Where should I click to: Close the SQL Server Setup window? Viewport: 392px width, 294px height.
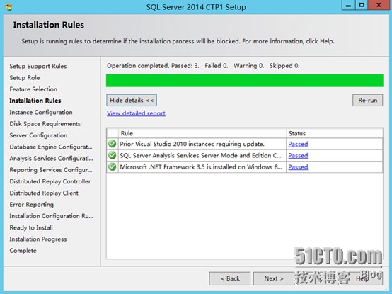[x=379, y=5]
